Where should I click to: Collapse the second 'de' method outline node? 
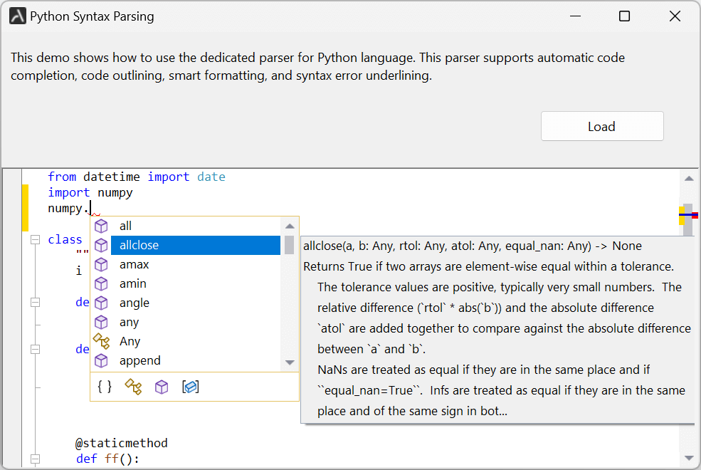[35, 349]
